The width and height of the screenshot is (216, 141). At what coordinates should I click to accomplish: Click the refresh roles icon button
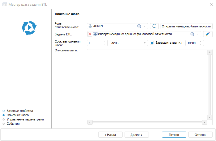[154, 26]
